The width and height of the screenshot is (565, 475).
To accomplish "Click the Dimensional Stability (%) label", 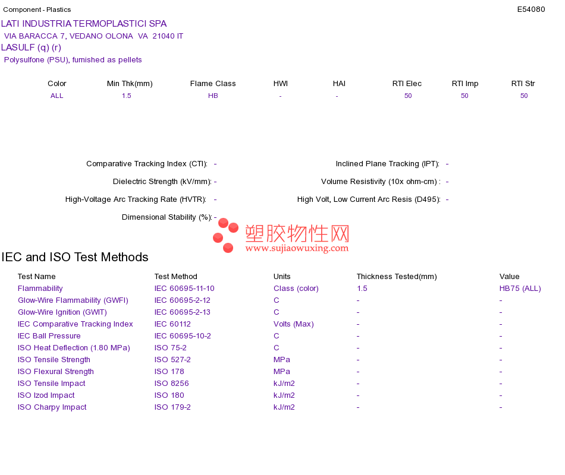I will click(167, 217).
